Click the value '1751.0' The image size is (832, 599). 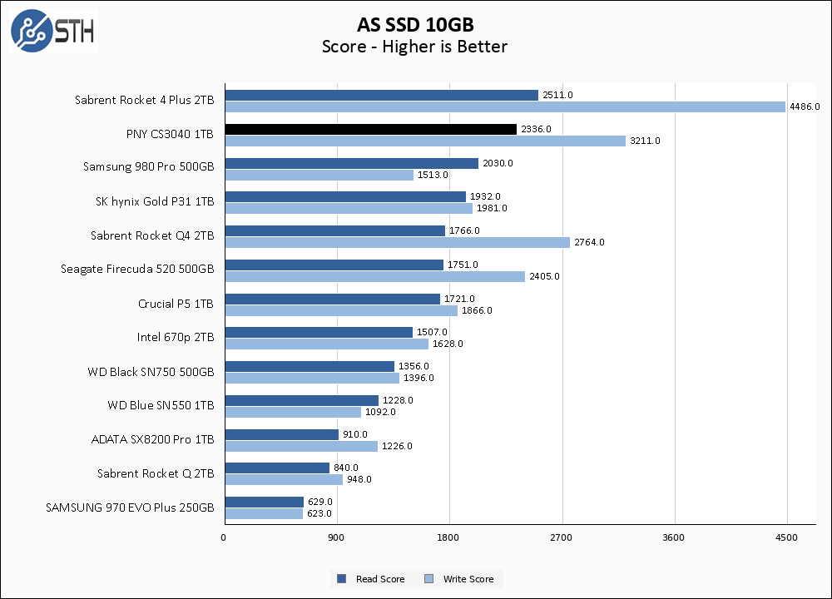(463, 265)
